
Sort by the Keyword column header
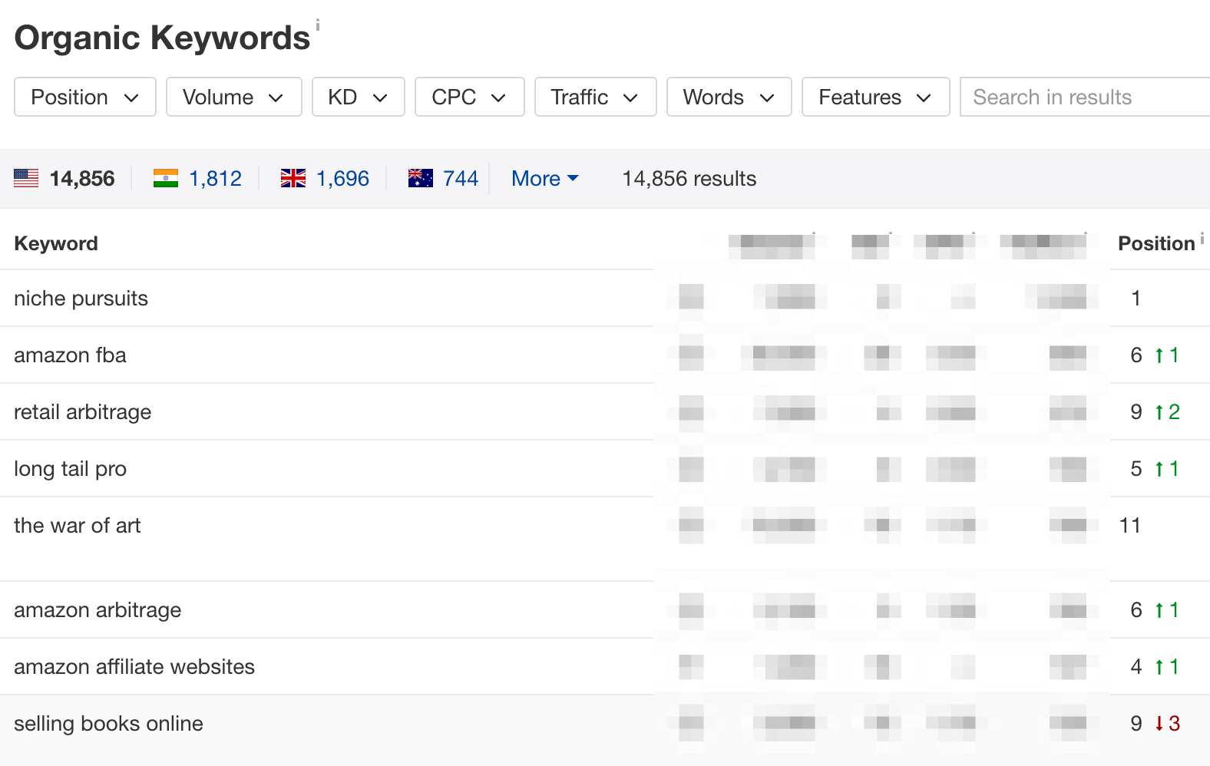click(56, 243)
